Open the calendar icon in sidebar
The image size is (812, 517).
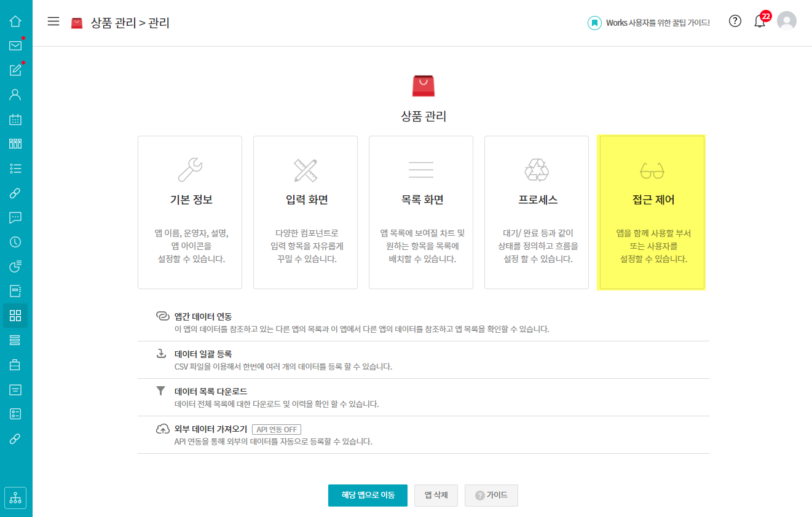[x=15, y=119]
